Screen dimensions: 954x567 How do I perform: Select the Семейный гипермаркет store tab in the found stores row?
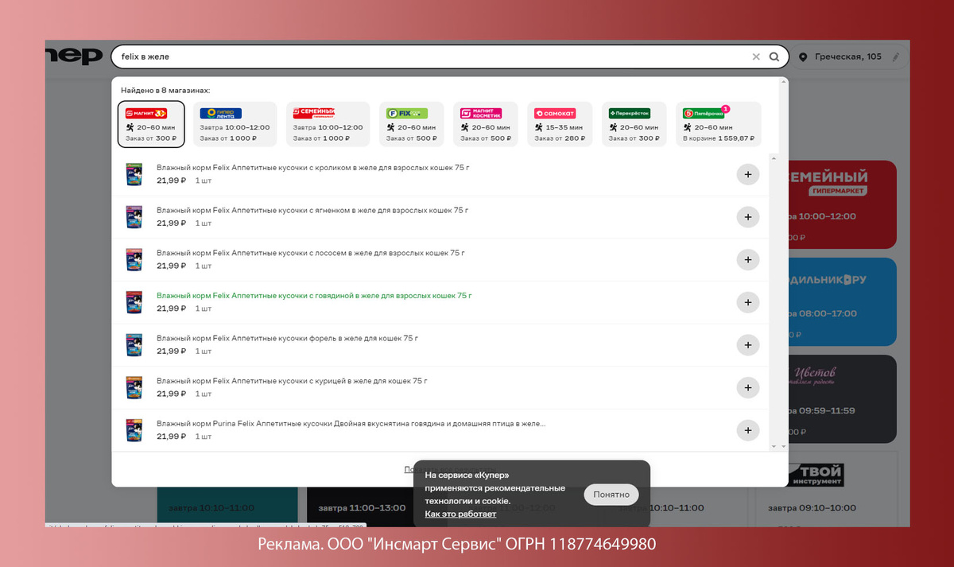pos(328,124)
